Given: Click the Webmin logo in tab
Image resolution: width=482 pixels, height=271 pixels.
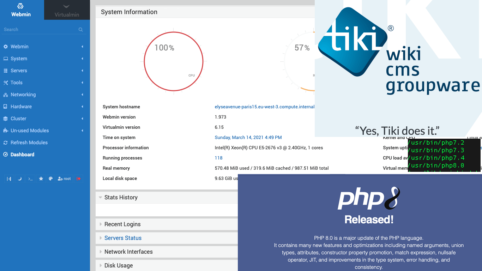Looking at the screenshot, I should pyautogui.click(x=20, y=6).
